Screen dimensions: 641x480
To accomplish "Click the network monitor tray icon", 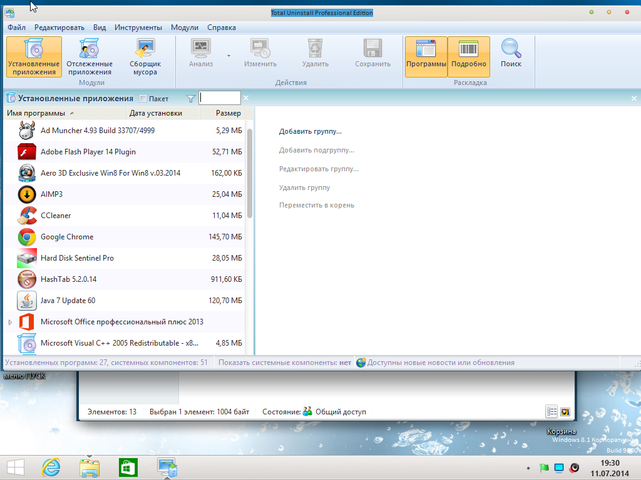I will point(559,467).
